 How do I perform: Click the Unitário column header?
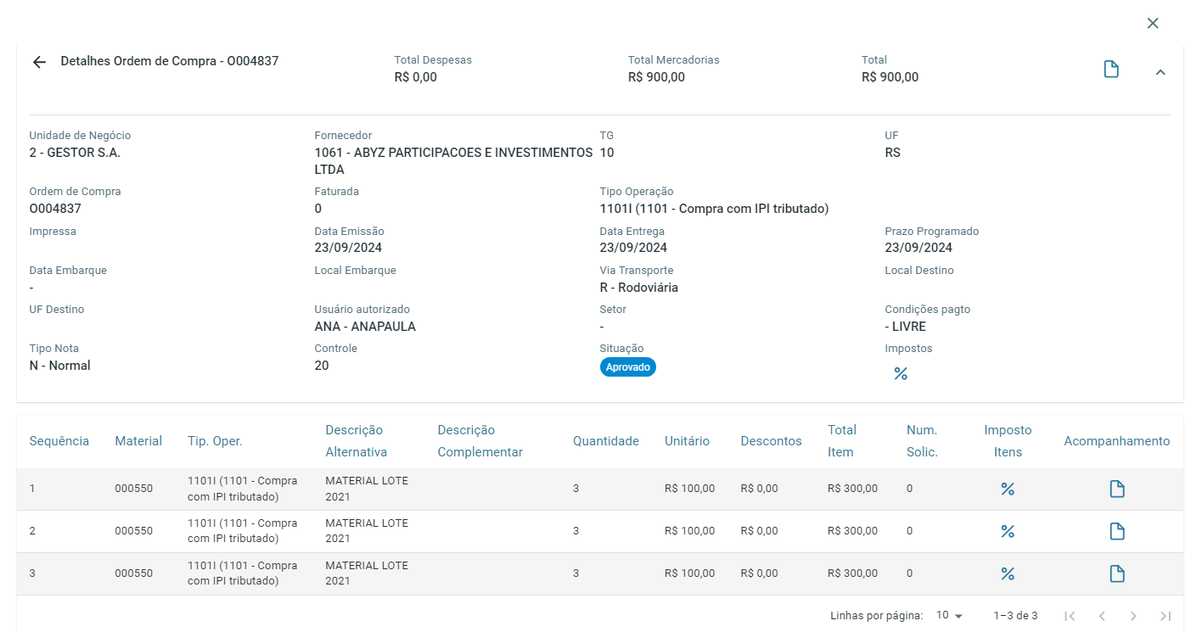(687, 441)
